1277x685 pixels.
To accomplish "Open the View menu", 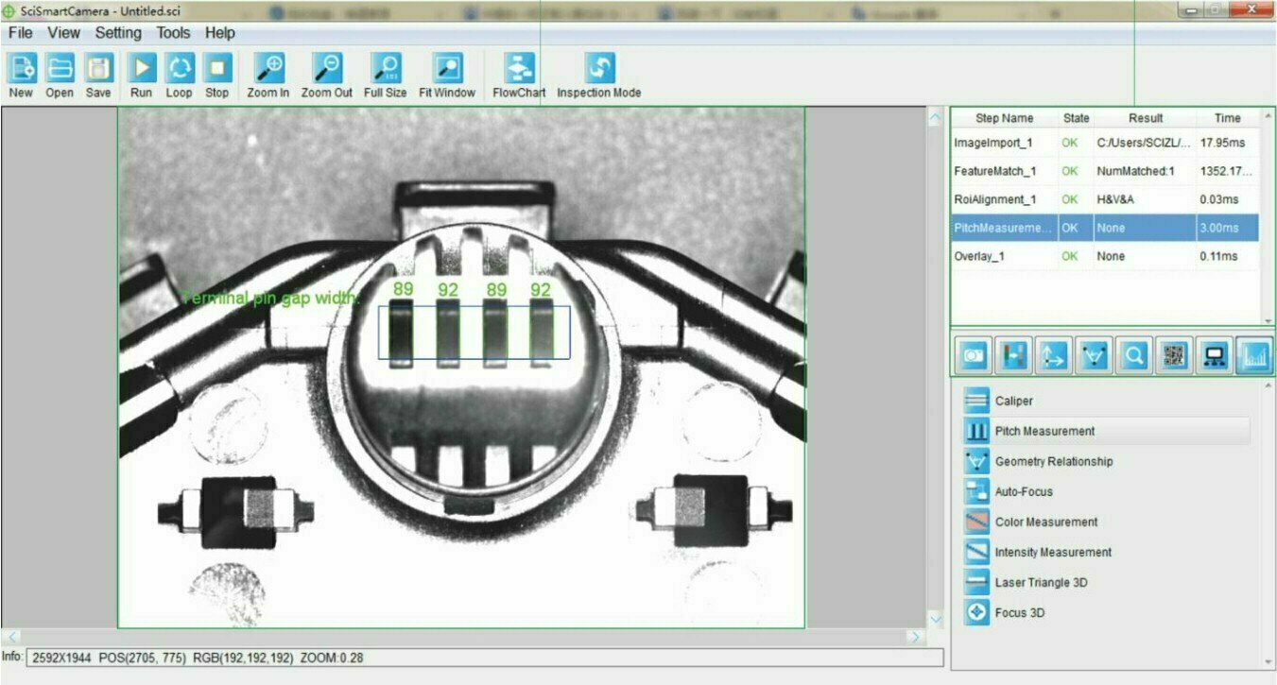I will coord(64,32).
